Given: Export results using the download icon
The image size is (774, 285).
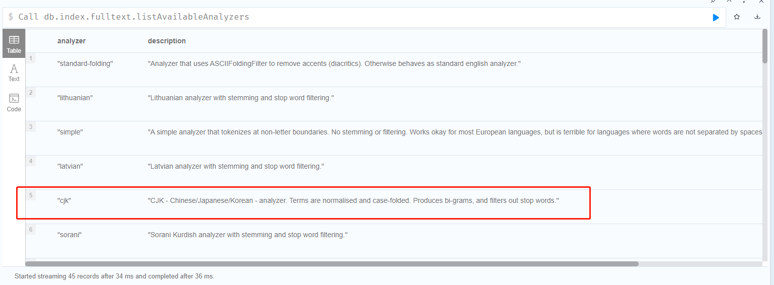Looking at the screenshot, I should pos(757,17).
